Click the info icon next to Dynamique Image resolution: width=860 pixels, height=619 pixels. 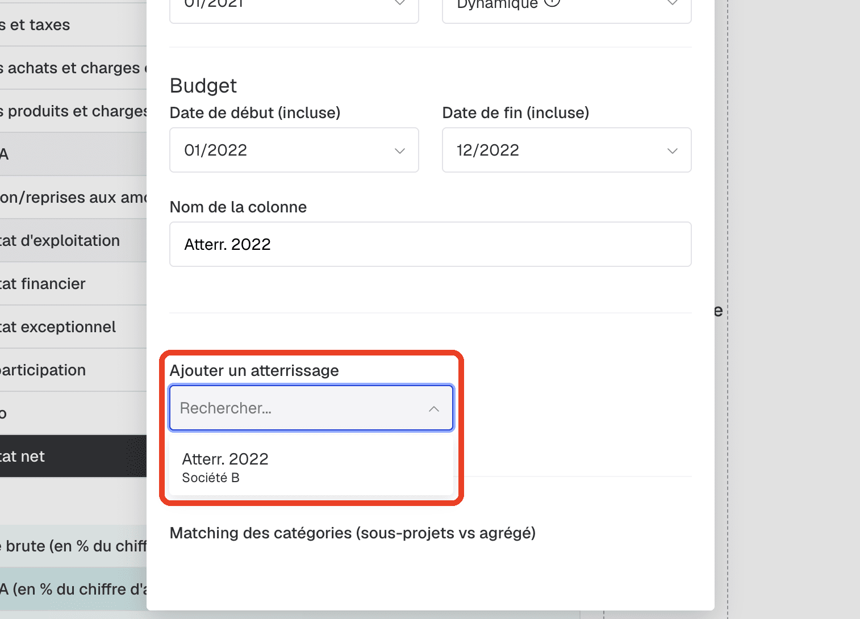[552, 3]
